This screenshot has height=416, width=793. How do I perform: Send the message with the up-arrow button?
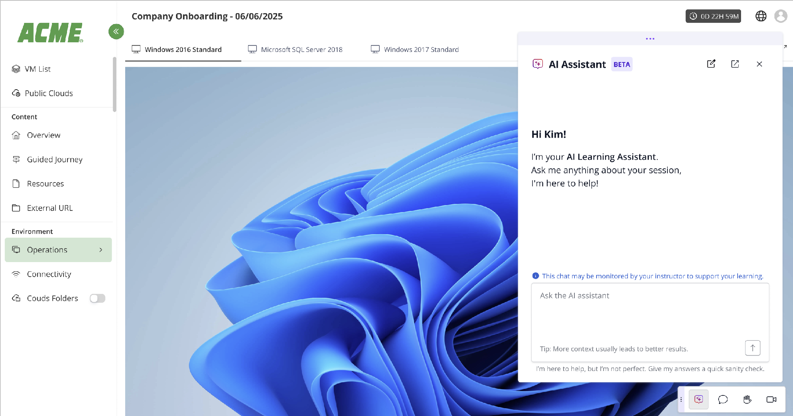point(753,348)
